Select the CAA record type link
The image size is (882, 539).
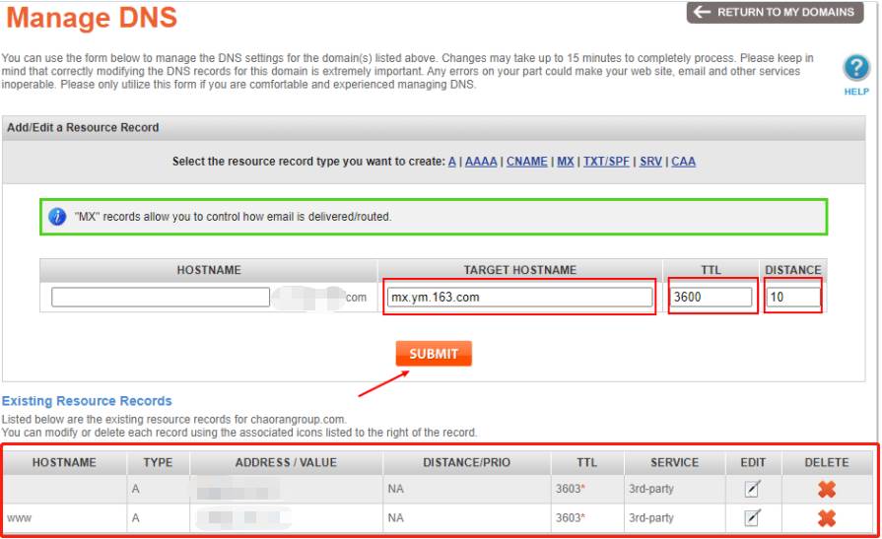tap(684, 162)
